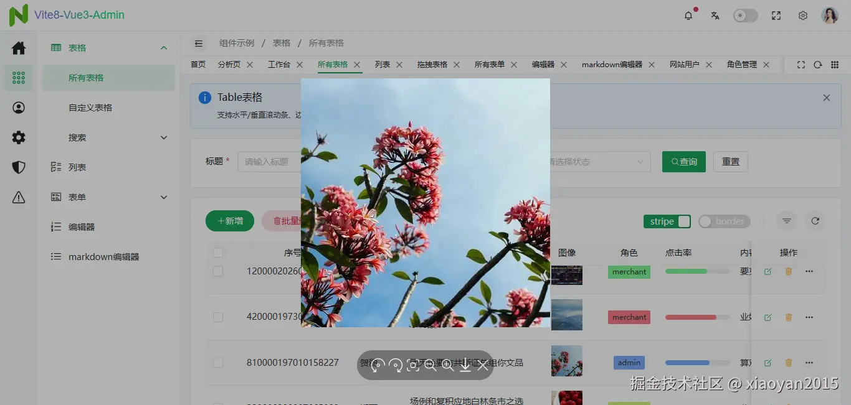Switch to the 拖拽表格 tab

coord(432,65)
